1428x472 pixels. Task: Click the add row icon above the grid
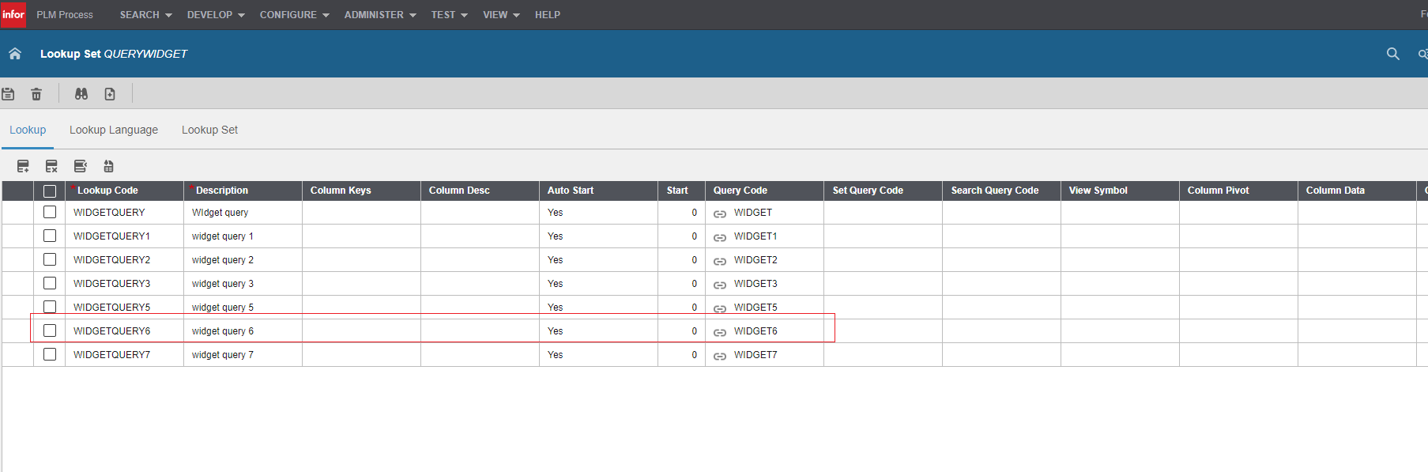23,166
